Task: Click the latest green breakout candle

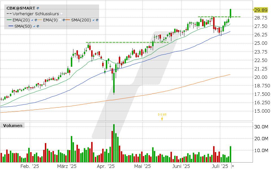Action: pos(230,13)
